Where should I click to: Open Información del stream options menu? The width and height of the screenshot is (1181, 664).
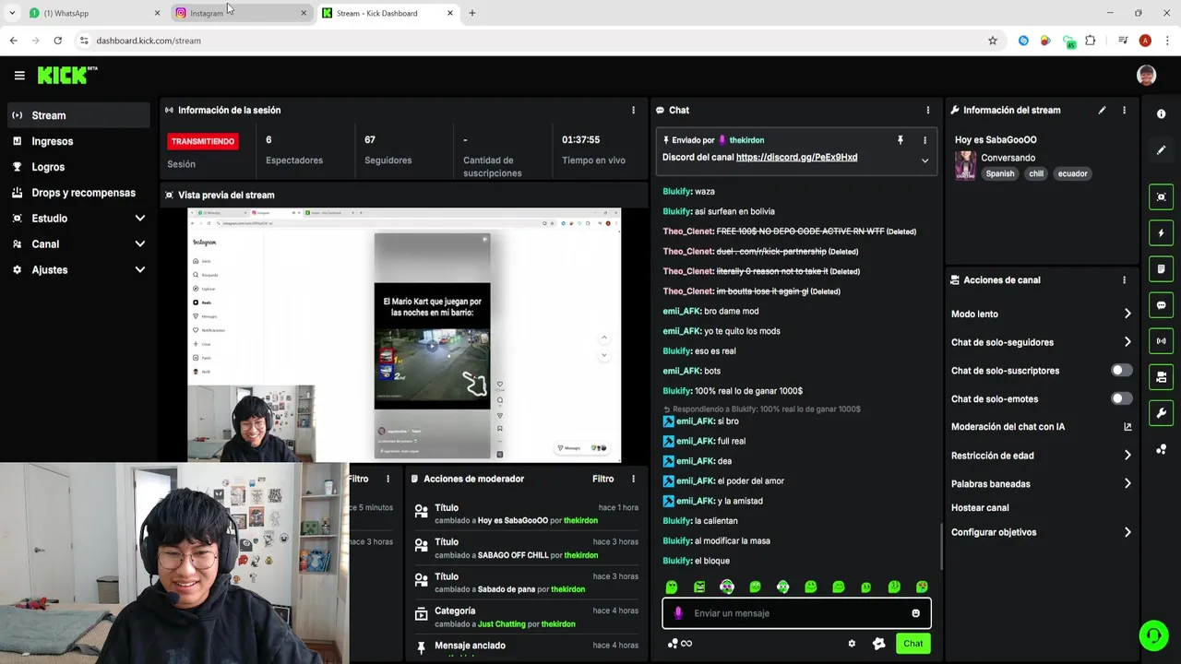[1124, 110]
